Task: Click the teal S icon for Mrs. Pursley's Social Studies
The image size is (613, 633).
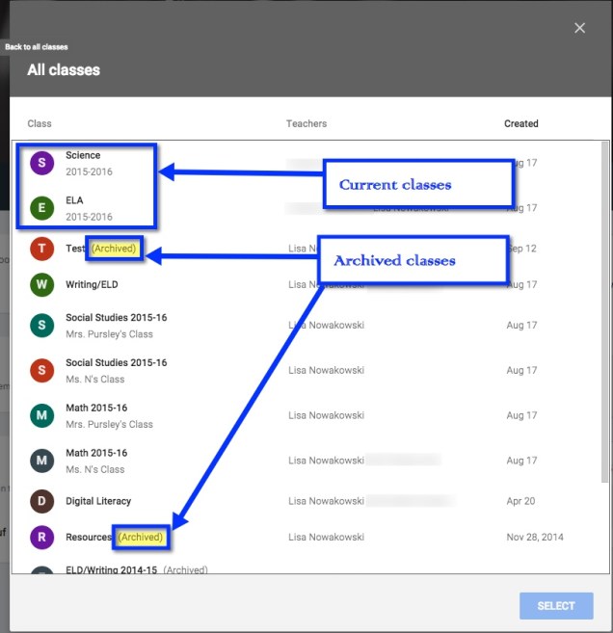Action: pyautogui.click(x=41, y=326)
